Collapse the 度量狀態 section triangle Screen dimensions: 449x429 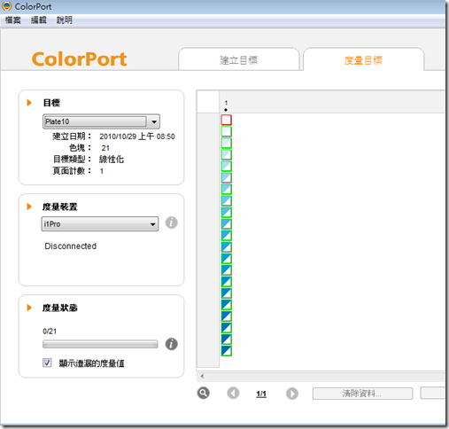[29, 308]
